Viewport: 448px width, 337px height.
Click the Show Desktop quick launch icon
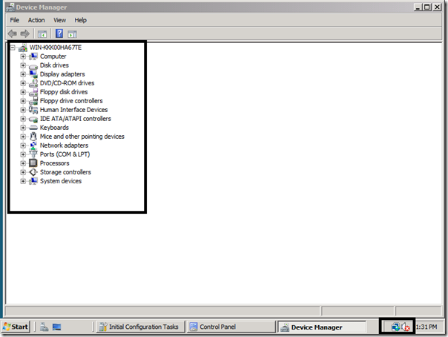click(56, 327)
